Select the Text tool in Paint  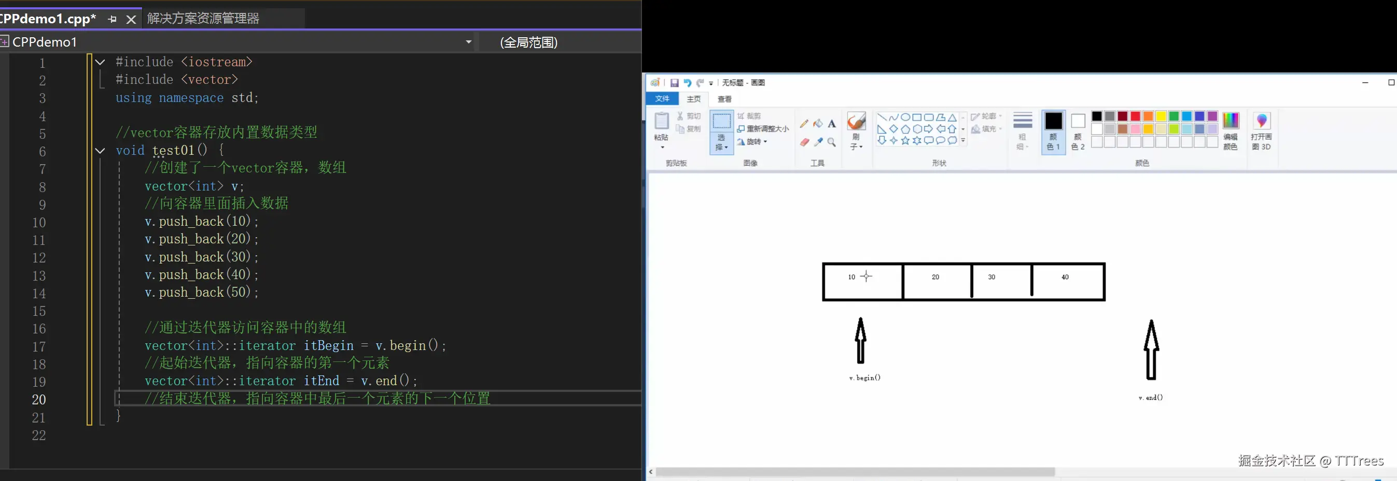pos(831,124)
